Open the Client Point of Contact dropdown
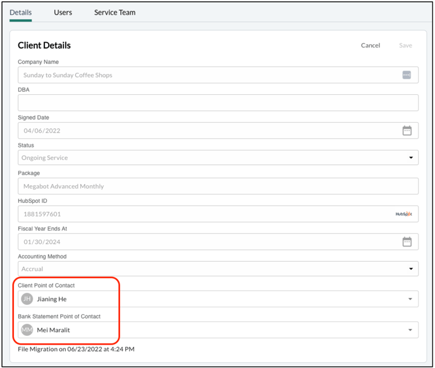This screenshot has height=368, width=435. coord(218,299)
